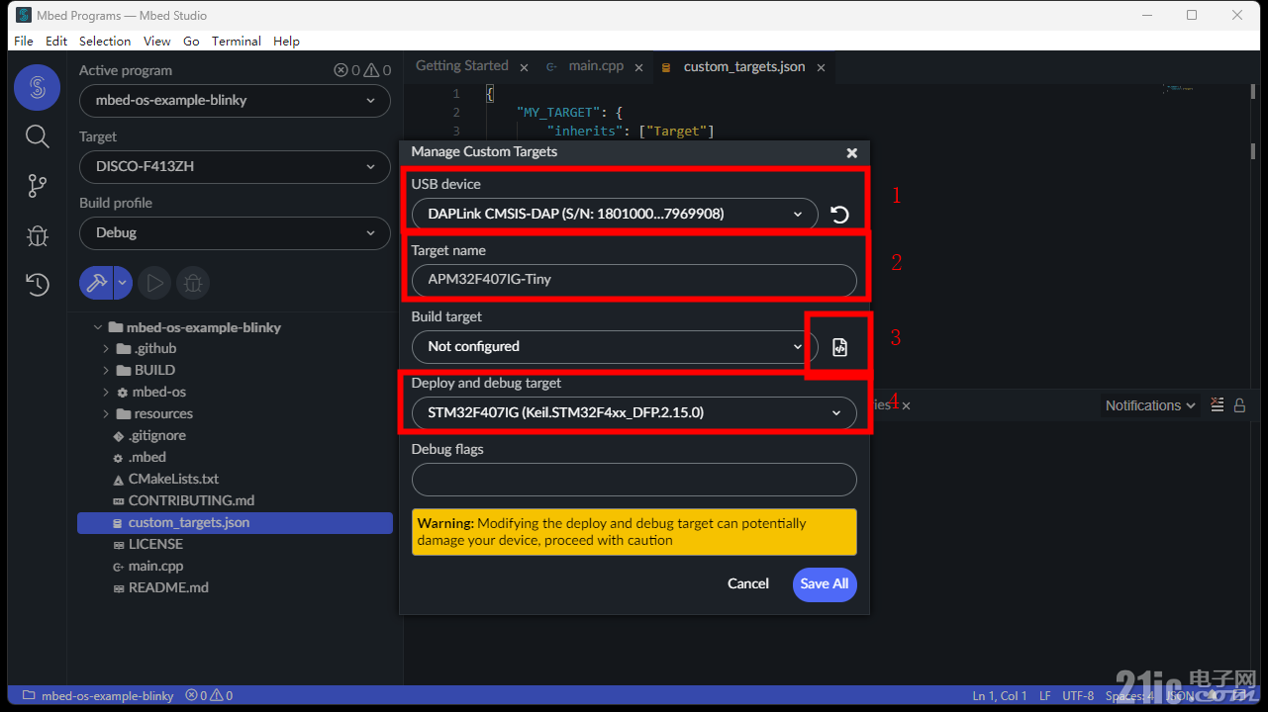The width and height of the screenshot is (1268, 712).
Task: Open the Selection menu
Action: (105, 41)
